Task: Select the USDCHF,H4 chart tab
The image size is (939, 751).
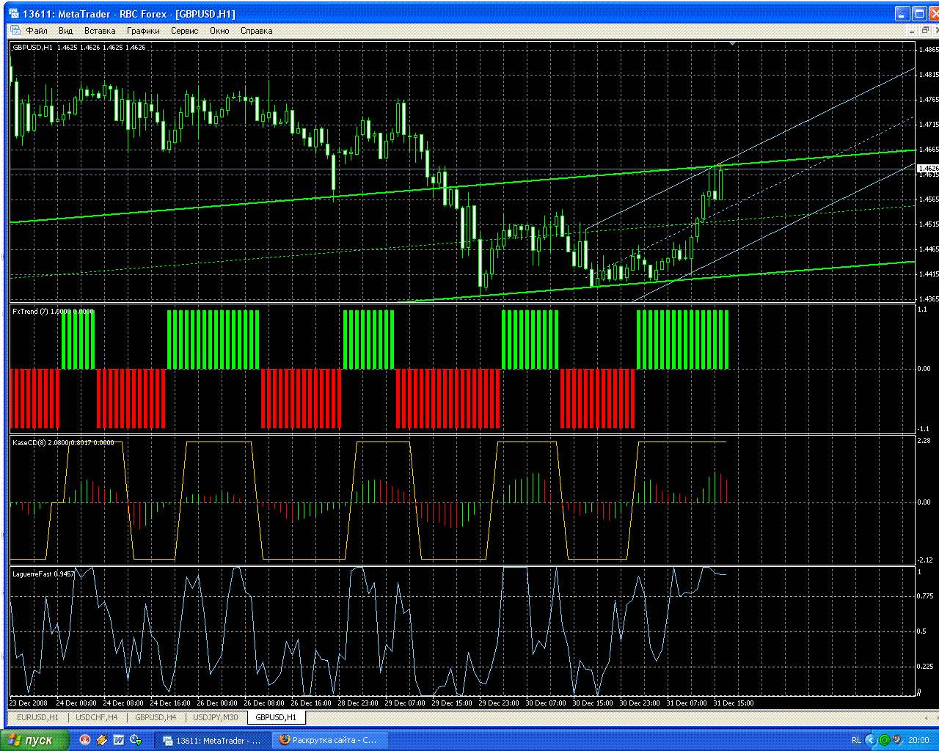Action: [96, 717]
